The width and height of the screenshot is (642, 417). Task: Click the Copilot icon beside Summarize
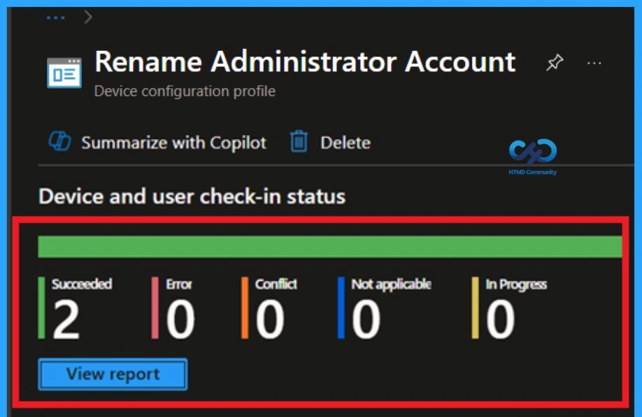click(x=61, y=142)
